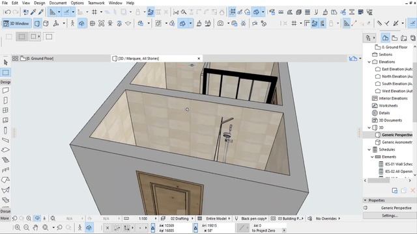
Task: Collapse the Elevations tree node
Action: click(x=369, y=62)
